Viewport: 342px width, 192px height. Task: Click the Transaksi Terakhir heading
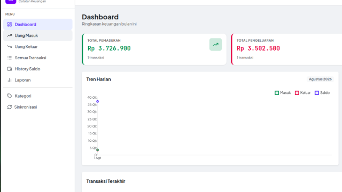click(106, 181)
